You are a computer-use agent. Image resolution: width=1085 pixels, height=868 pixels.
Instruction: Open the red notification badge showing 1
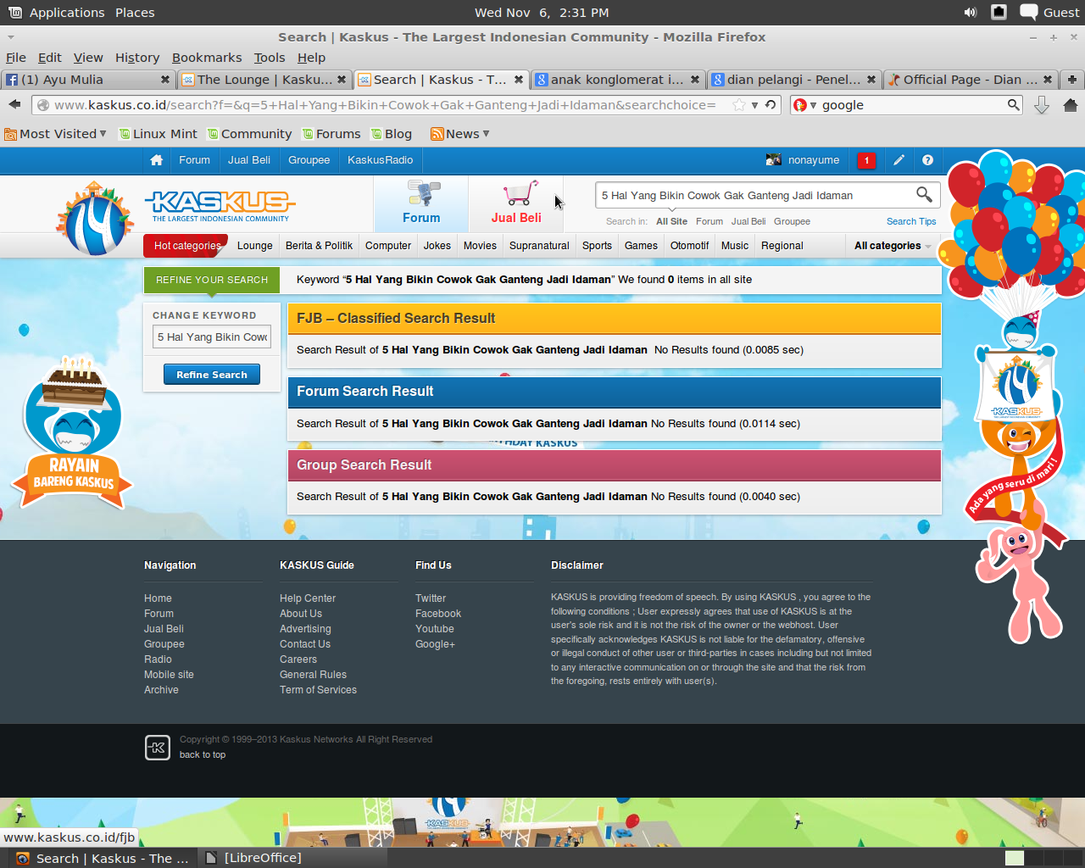point(866,160)
